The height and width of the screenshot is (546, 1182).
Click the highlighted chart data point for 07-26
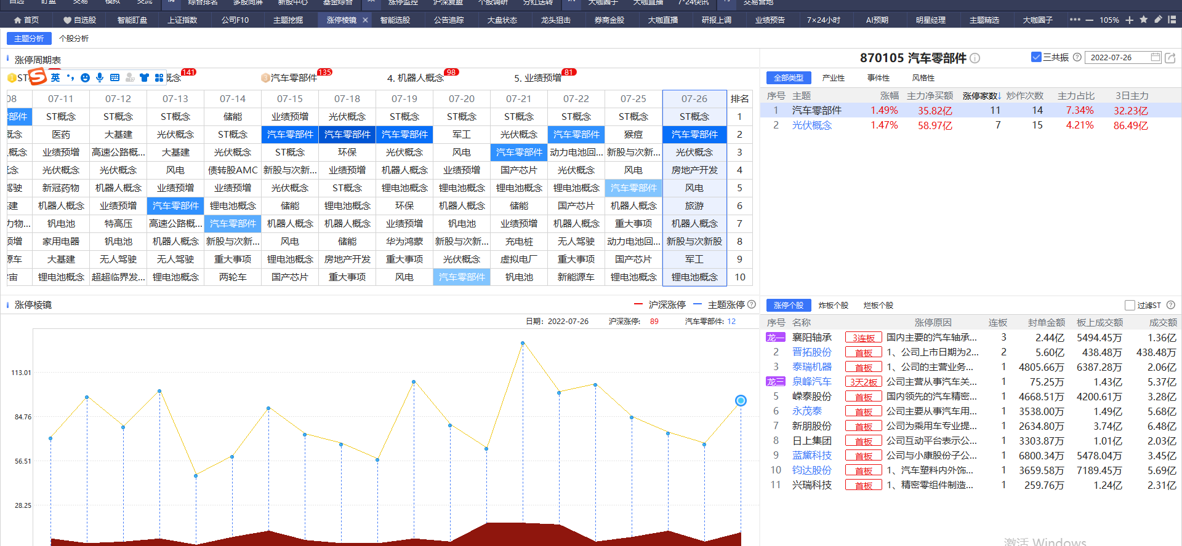(741, 400)
